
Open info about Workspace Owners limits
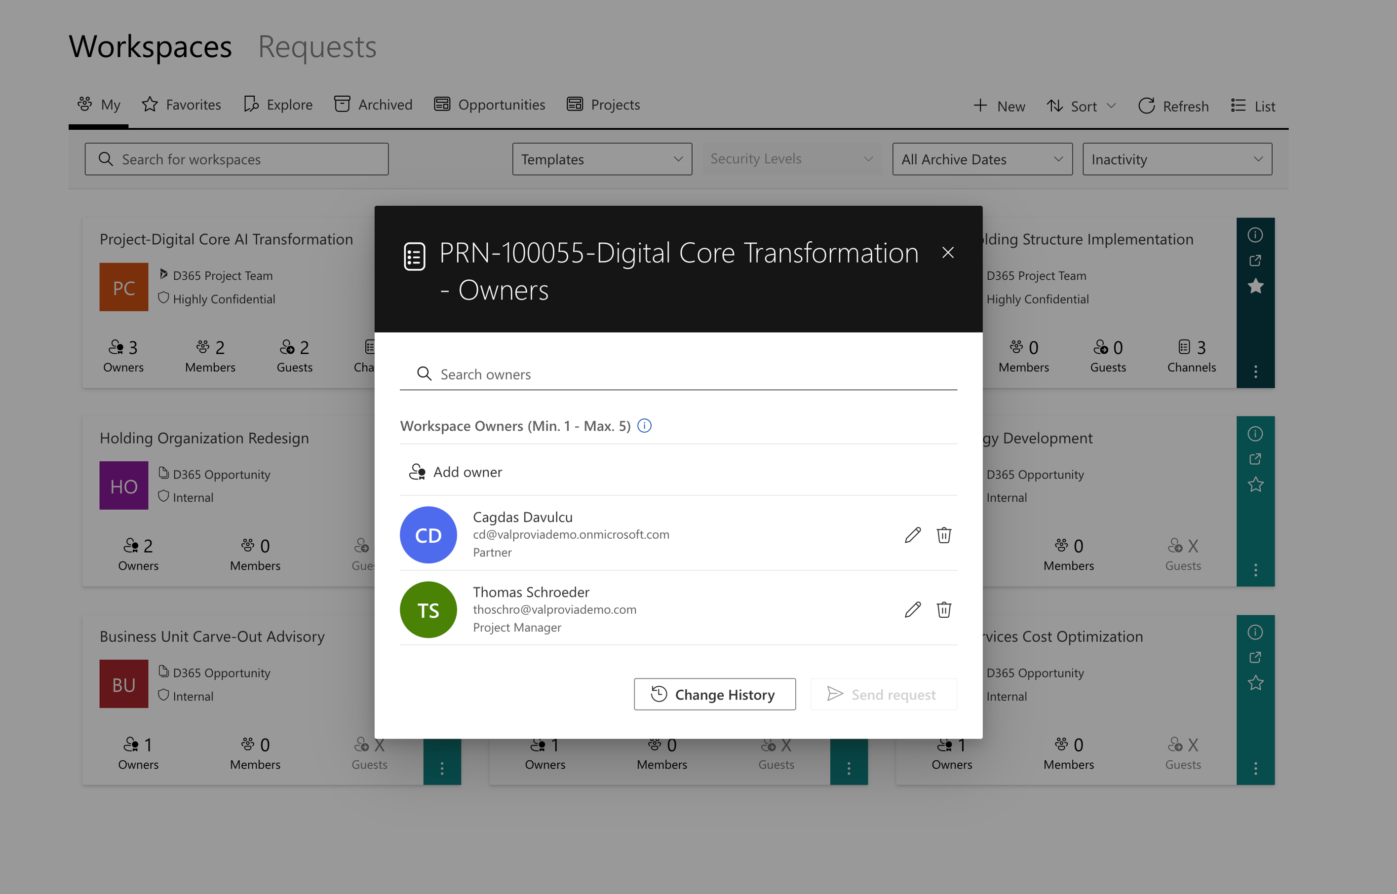(x=644, y=425)
